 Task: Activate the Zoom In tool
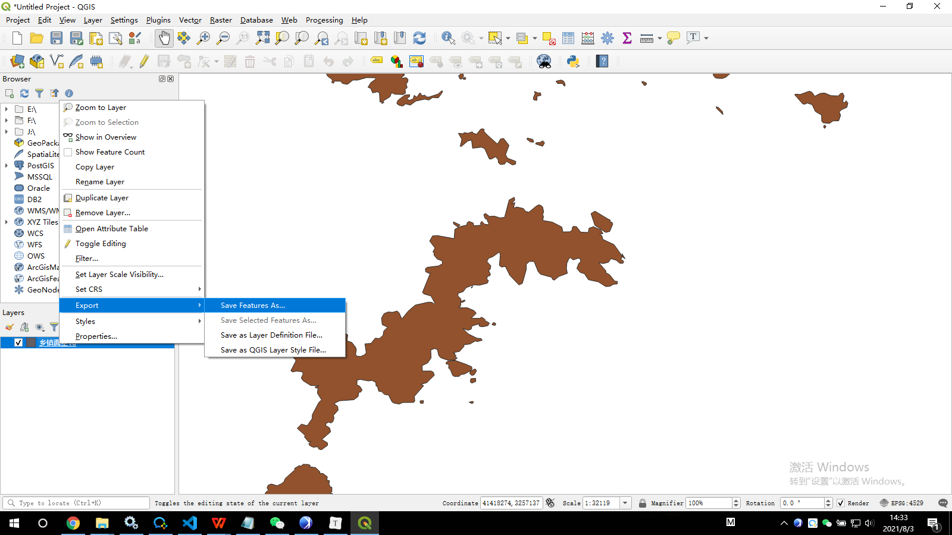click(x=203, y=37)
